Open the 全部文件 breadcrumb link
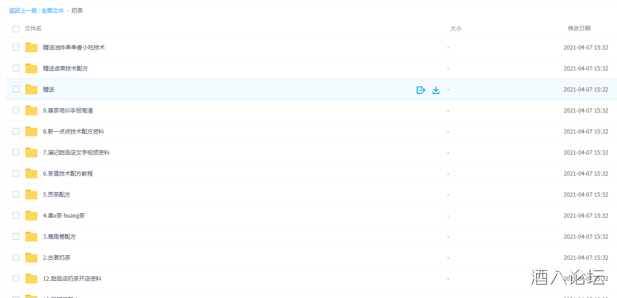617x298 pixels. coord(52,10)
